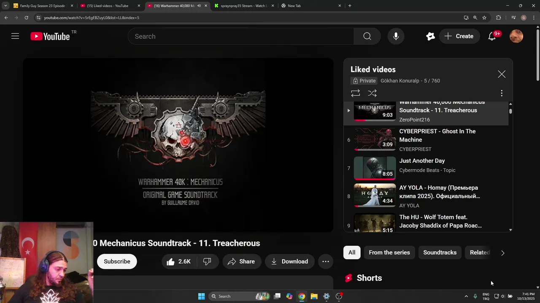540x303 pixels.
Task: Like this video with thumbs up
Action: point(179,261)
